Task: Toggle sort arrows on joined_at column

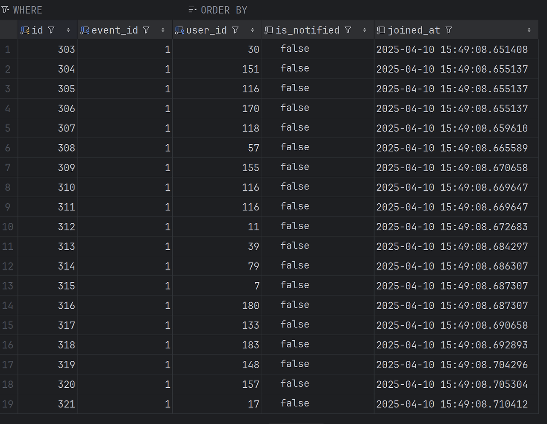Action: [x=529, y=30]
